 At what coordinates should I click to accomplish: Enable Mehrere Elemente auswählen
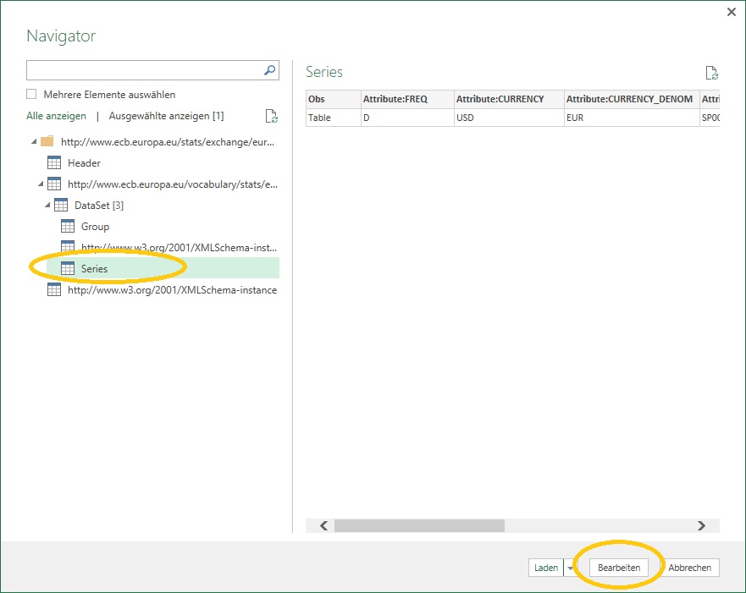(x=31, y=95)
